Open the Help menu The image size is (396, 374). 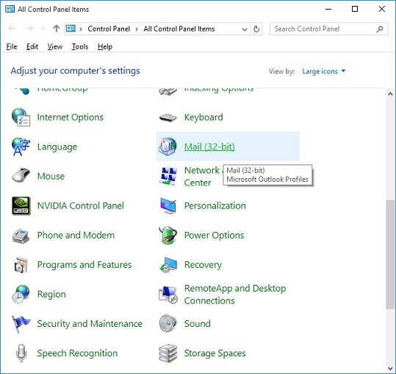(x=105, y=46)
